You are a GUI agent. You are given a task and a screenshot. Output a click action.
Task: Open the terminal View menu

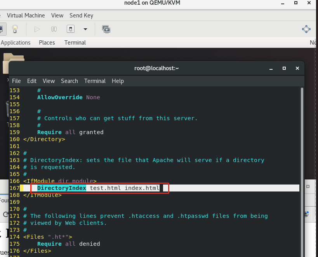point(49,81)
